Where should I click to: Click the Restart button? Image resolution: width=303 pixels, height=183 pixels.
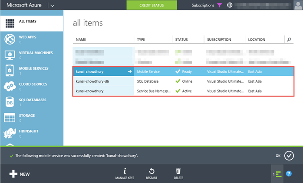click(x=151, y=173)
